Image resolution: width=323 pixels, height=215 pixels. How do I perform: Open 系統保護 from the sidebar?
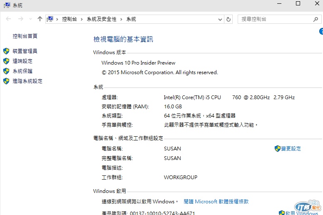pyautogui.click(x=22, y=71)
